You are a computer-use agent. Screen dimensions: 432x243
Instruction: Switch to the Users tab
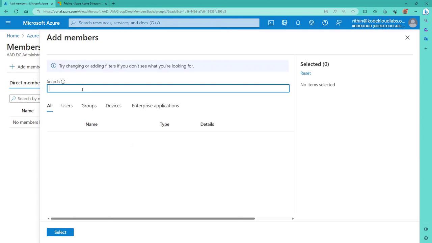(67, 106)
